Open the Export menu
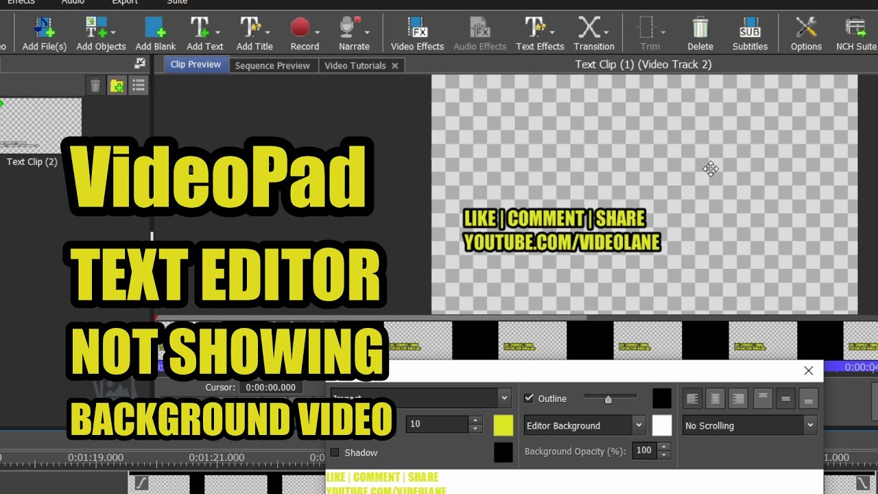 125,2
